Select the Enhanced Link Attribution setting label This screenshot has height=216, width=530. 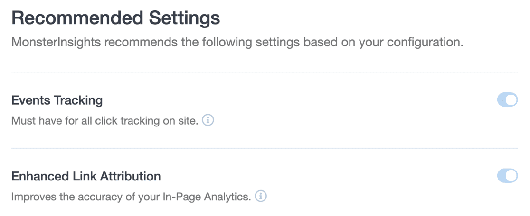(86, 176)
